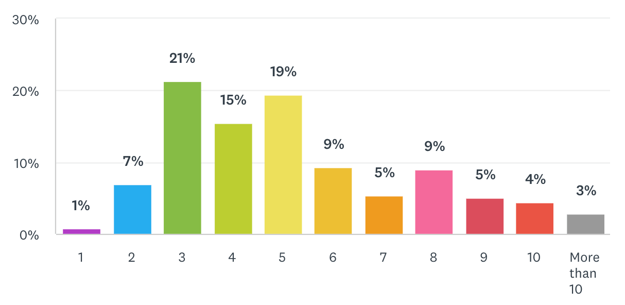Click the gold bar for category 6
The image size is (625, 305).
click(333, 201)
